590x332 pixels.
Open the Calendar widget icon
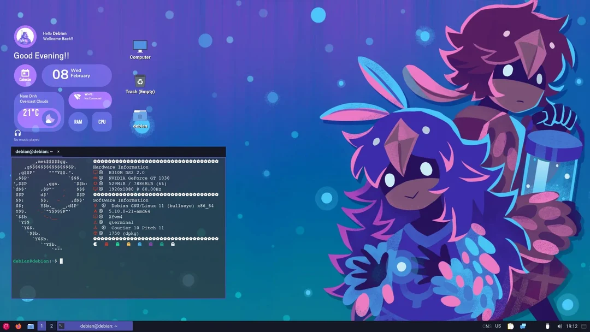25,75
